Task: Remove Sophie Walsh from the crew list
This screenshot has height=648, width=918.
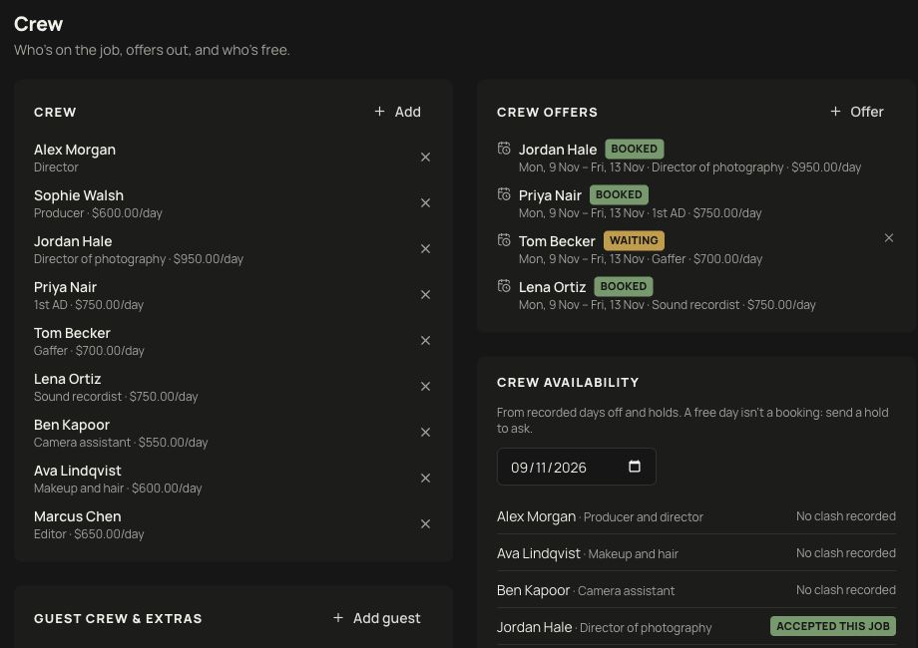Action: click(426, 203)
